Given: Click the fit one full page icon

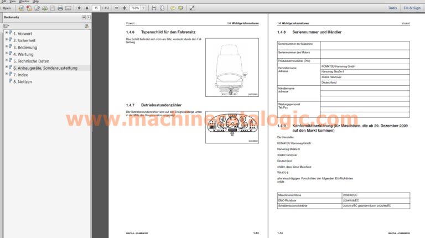Looking at the screenshot, I should pyautogui.click(x=162, y=8).
